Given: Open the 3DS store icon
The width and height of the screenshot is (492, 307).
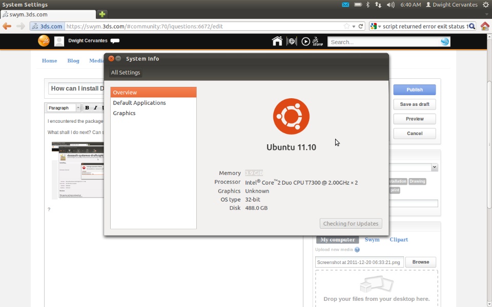Looking at the screenshot, I should point(318,41).
